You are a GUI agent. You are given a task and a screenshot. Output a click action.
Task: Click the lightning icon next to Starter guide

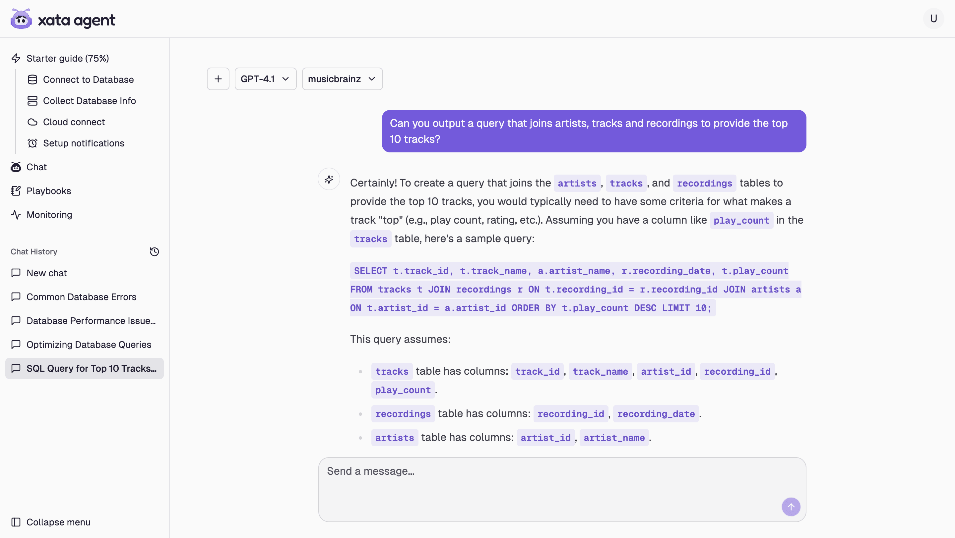pos(16,58)
